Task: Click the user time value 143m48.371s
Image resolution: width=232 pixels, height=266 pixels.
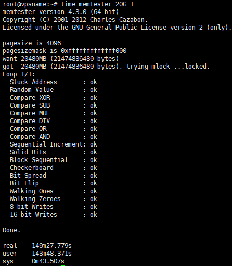Action: coord(51,254)
